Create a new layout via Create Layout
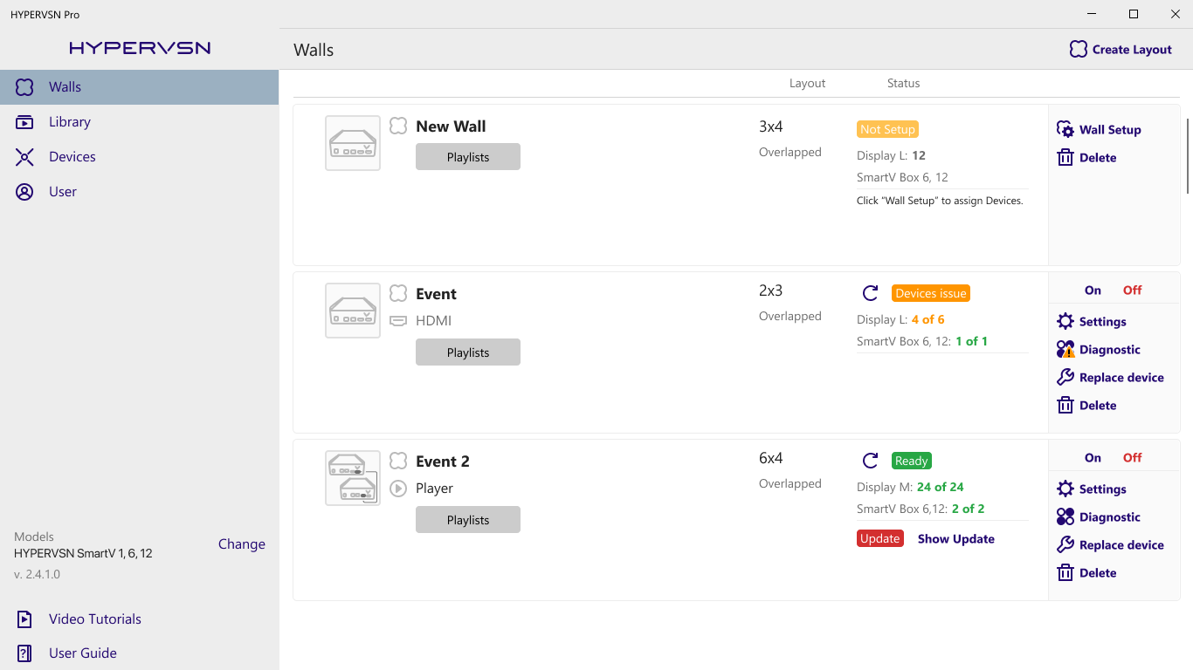Viewport: 1193px width, 670px height. point(1121,50)
